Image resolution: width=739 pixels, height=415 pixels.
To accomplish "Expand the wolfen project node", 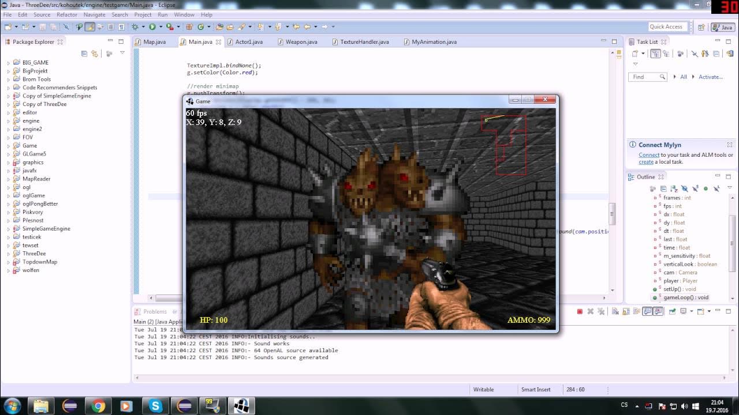I will (x=8, y=270).
